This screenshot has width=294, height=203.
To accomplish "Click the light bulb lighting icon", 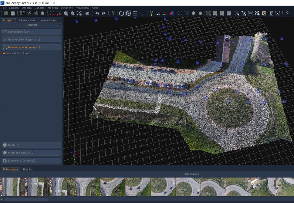I will (x=151, y=13).
